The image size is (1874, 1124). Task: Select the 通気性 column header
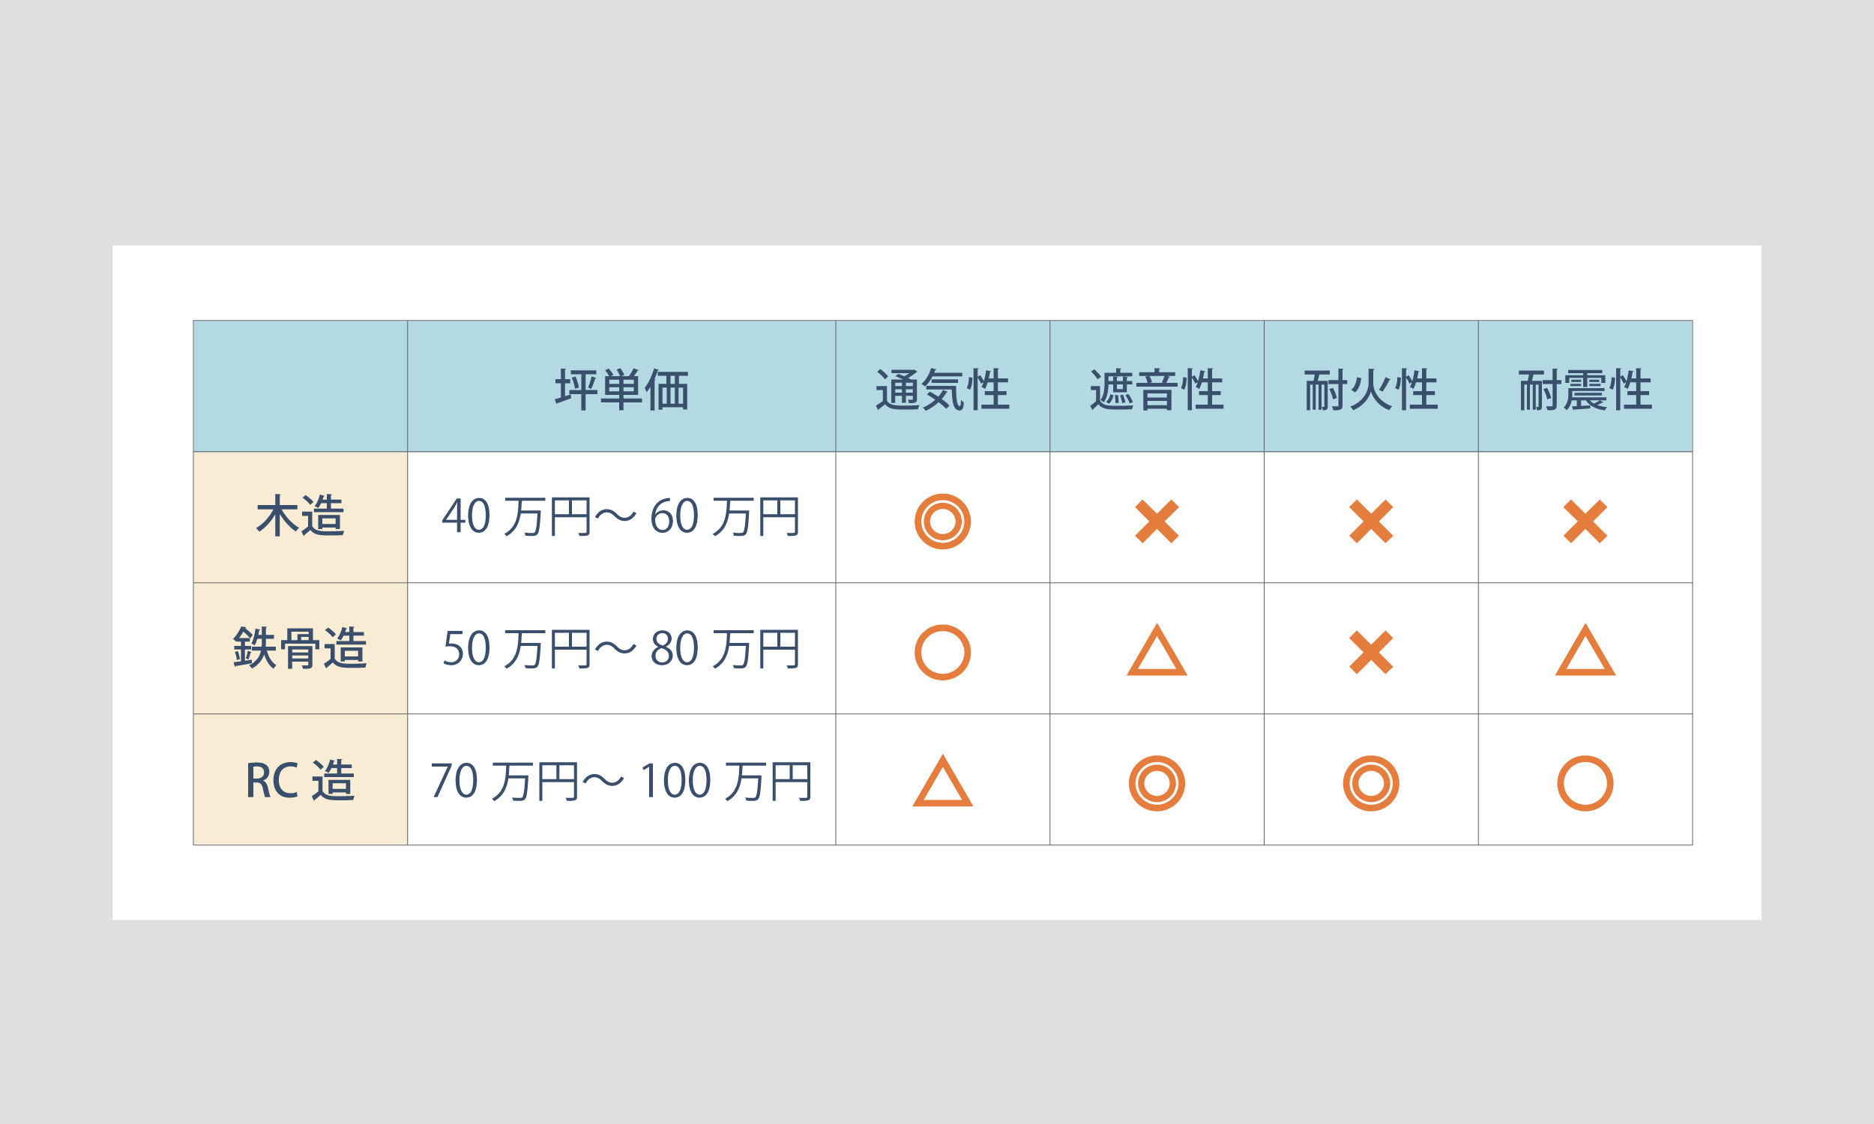[942, 386]
